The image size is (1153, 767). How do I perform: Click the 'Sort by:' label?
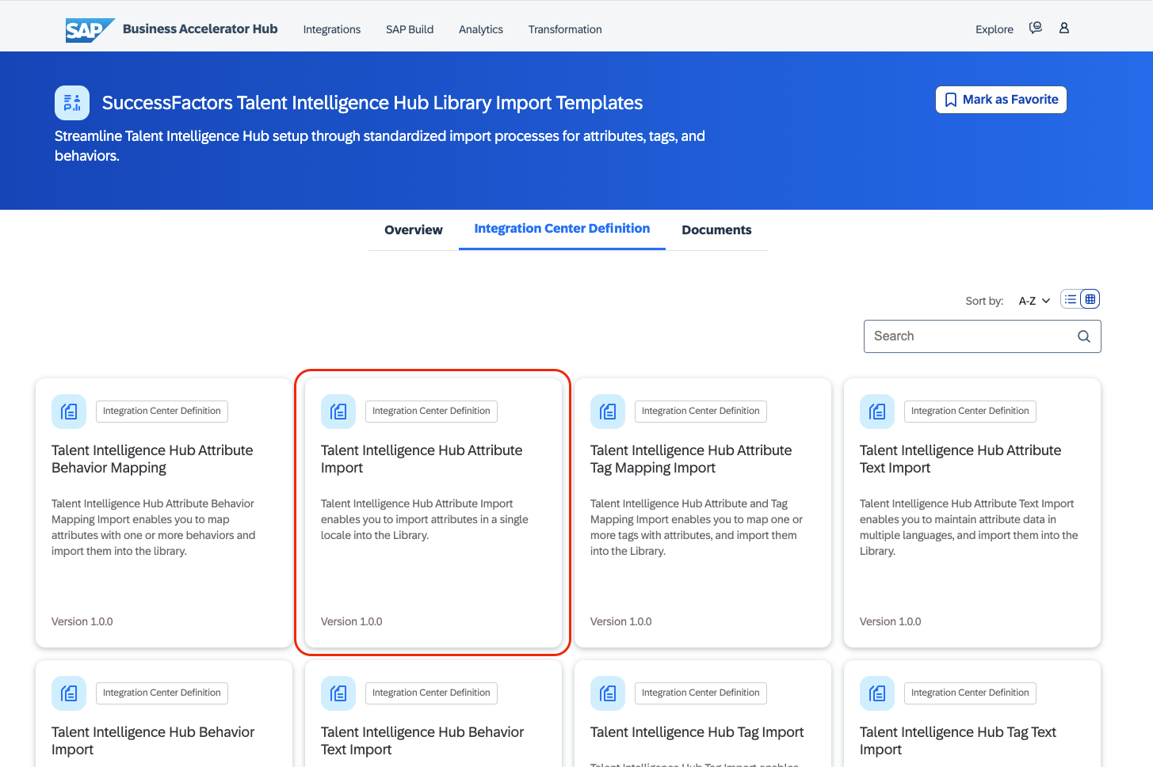[x=984, y=301]
